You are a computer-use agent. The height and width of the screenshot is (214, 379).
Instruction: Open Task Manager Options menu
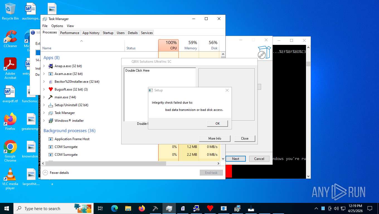click(x=57, y=26)
